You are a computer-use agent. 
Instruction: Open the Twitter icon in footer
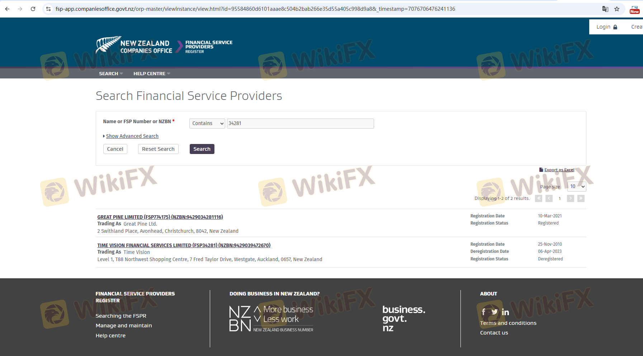[x=495, y=312]
